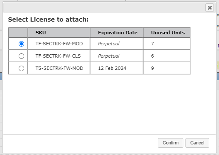Confirm the license attachment
219x155 pixels.
(171, 143)
